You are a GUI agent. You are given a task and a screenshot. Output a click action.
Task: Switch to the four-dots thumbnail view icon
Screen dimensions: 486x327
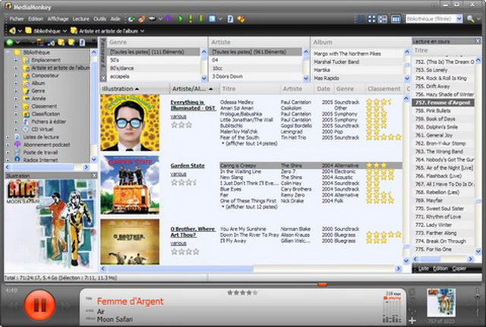[372, 19]
